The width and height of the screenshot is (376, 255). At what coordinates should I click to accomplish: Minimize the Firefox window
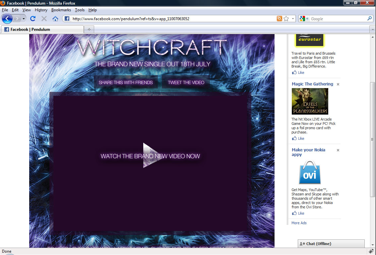348,3
